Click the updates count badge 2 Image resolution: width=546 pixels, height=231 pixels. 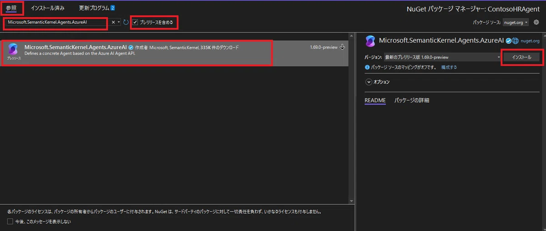pyautogui.click(x=112, y=8)
